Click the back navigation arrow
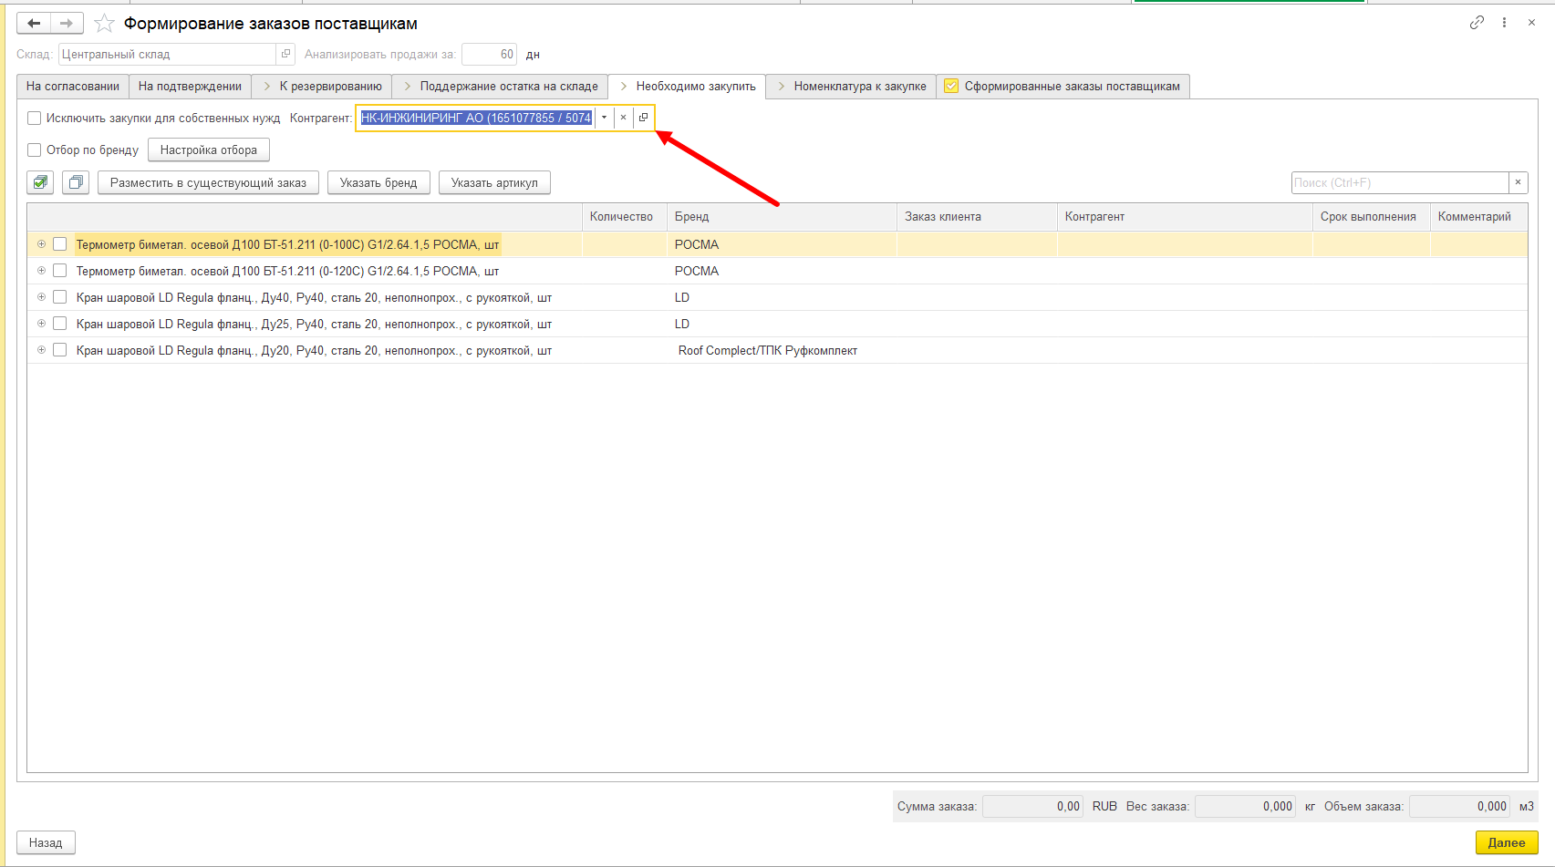Image resolution: width=1555 pixels, height=867 pixels. click(34, 24)
